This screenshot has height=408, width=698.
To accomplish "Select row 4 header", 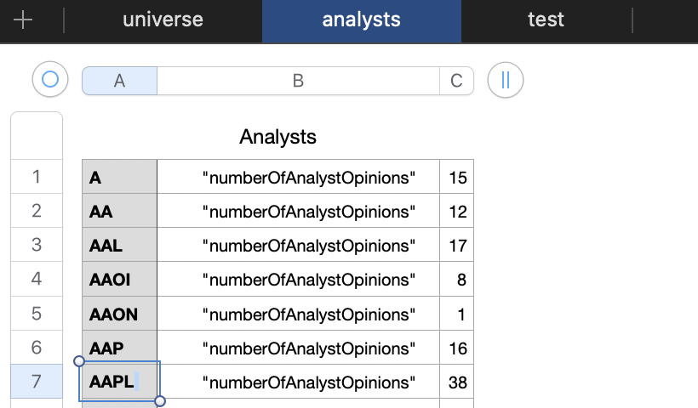I will pos(36,280).
